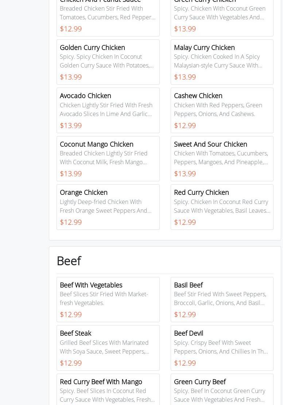The width and height of the screenshot is (283, 405).
Task: Select Red Curry Beef With Mango
Action: pos(101,382)
